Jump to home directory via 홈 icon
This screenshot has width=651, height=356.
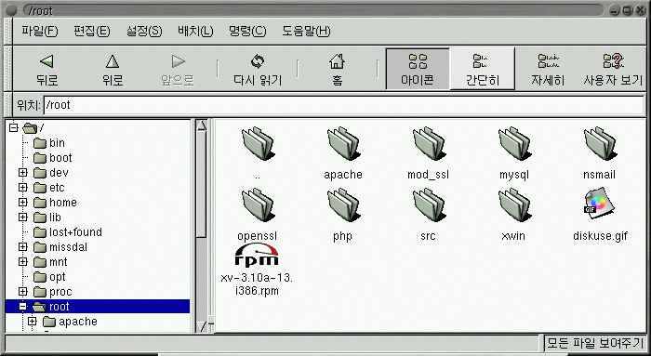tap(337, 70)
